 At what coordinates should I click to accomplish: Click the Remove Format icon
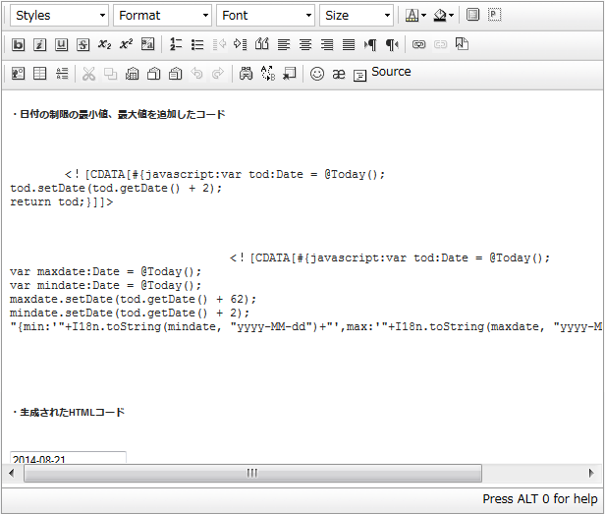point(147,45)
